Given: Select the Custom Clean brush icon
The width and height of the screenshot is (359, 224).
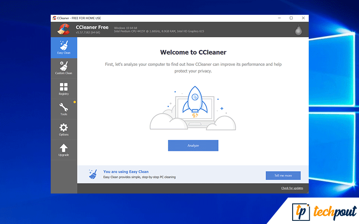Looking at the screenshot, I should tap(64, 68).
